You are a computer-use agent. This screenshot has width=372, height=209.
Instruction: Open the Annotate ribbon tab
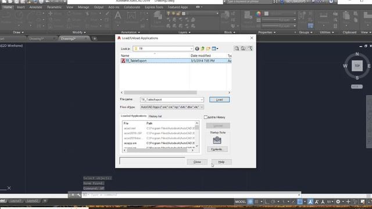click(35, 7)
